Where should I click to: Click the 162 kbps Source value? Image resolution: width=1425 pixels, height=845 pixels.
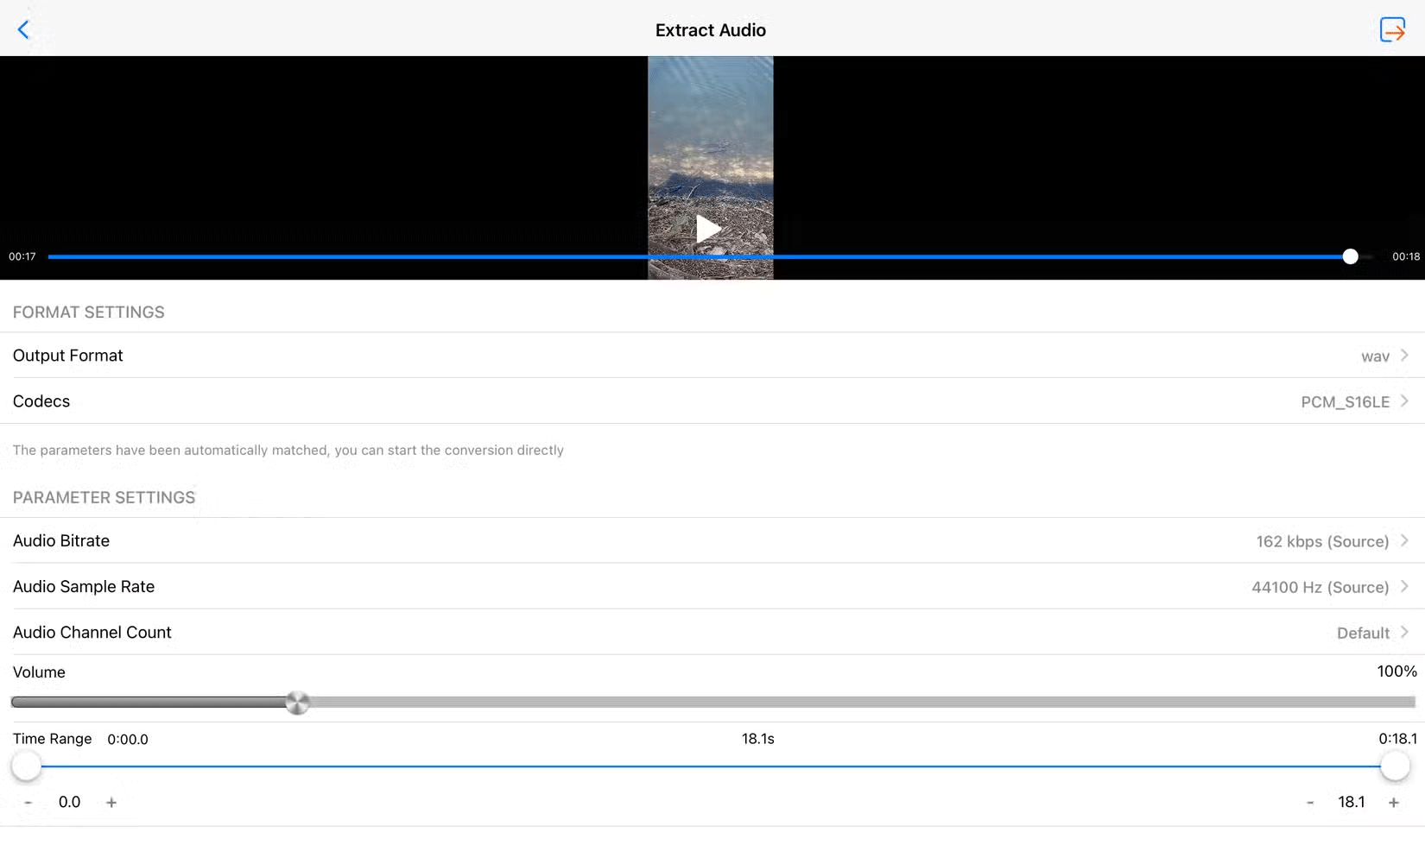click(1324, 541)
